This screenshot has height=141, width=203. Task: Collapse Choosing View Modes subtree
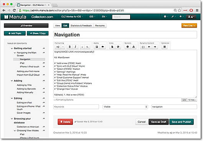click(15, 131)
